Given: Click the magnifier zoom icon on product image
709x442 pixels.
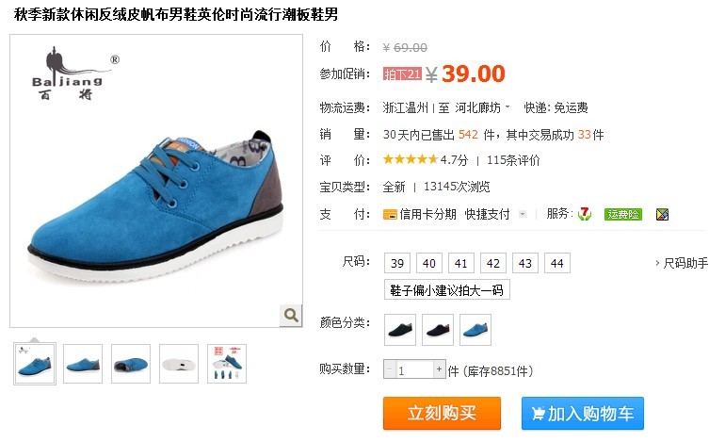Looking at the screenshot, I should point(291,315).
